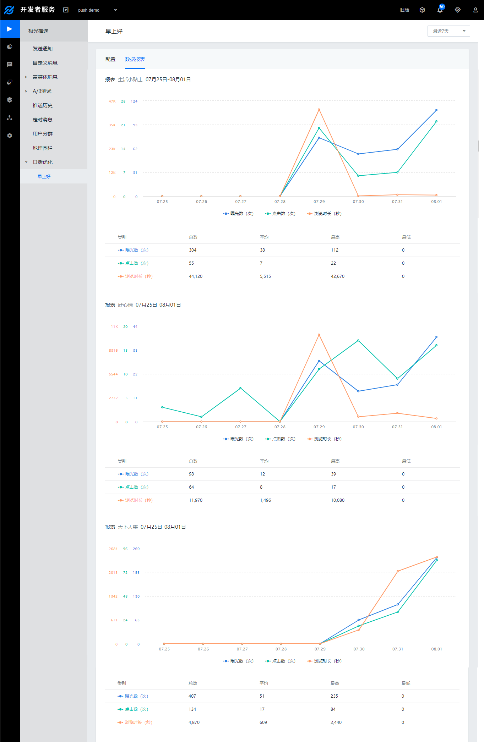Screen dimensions: 484x742
Task: Toggle 点击数 legend in 生活小贴士 chart
Action: click(280, 214)
